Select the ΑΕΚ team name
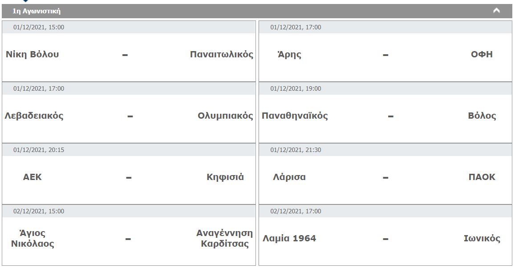Image resolution: width=515 pixels, height=268 pixels. [32, 177]
